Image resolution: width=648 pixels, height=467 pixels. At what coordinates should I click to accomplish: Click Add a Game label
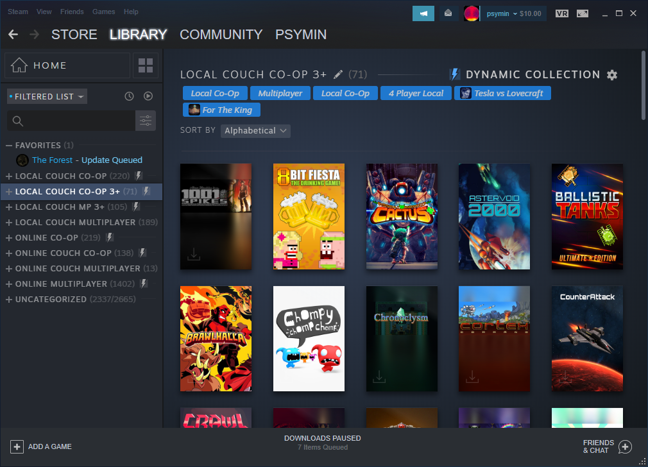click(50, 446)
